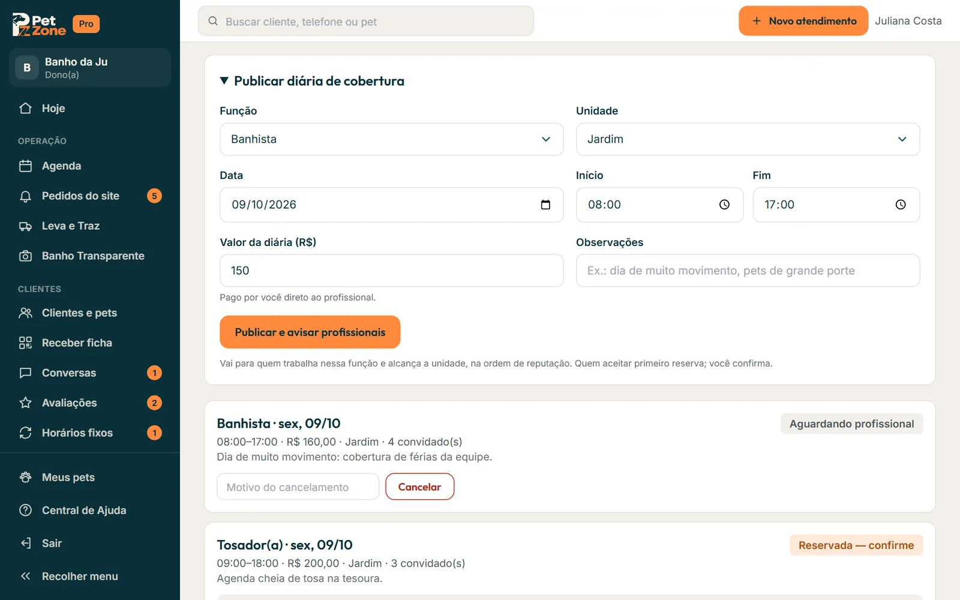Click the Leva e Traz truck icon

tap(25, 226)
